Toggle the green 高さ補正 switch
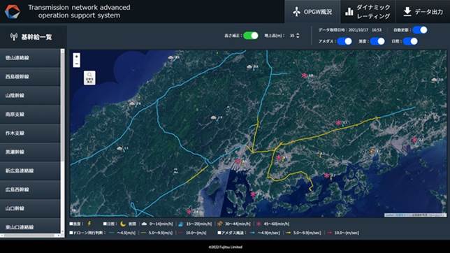450x253 pixels. point(251,36)
